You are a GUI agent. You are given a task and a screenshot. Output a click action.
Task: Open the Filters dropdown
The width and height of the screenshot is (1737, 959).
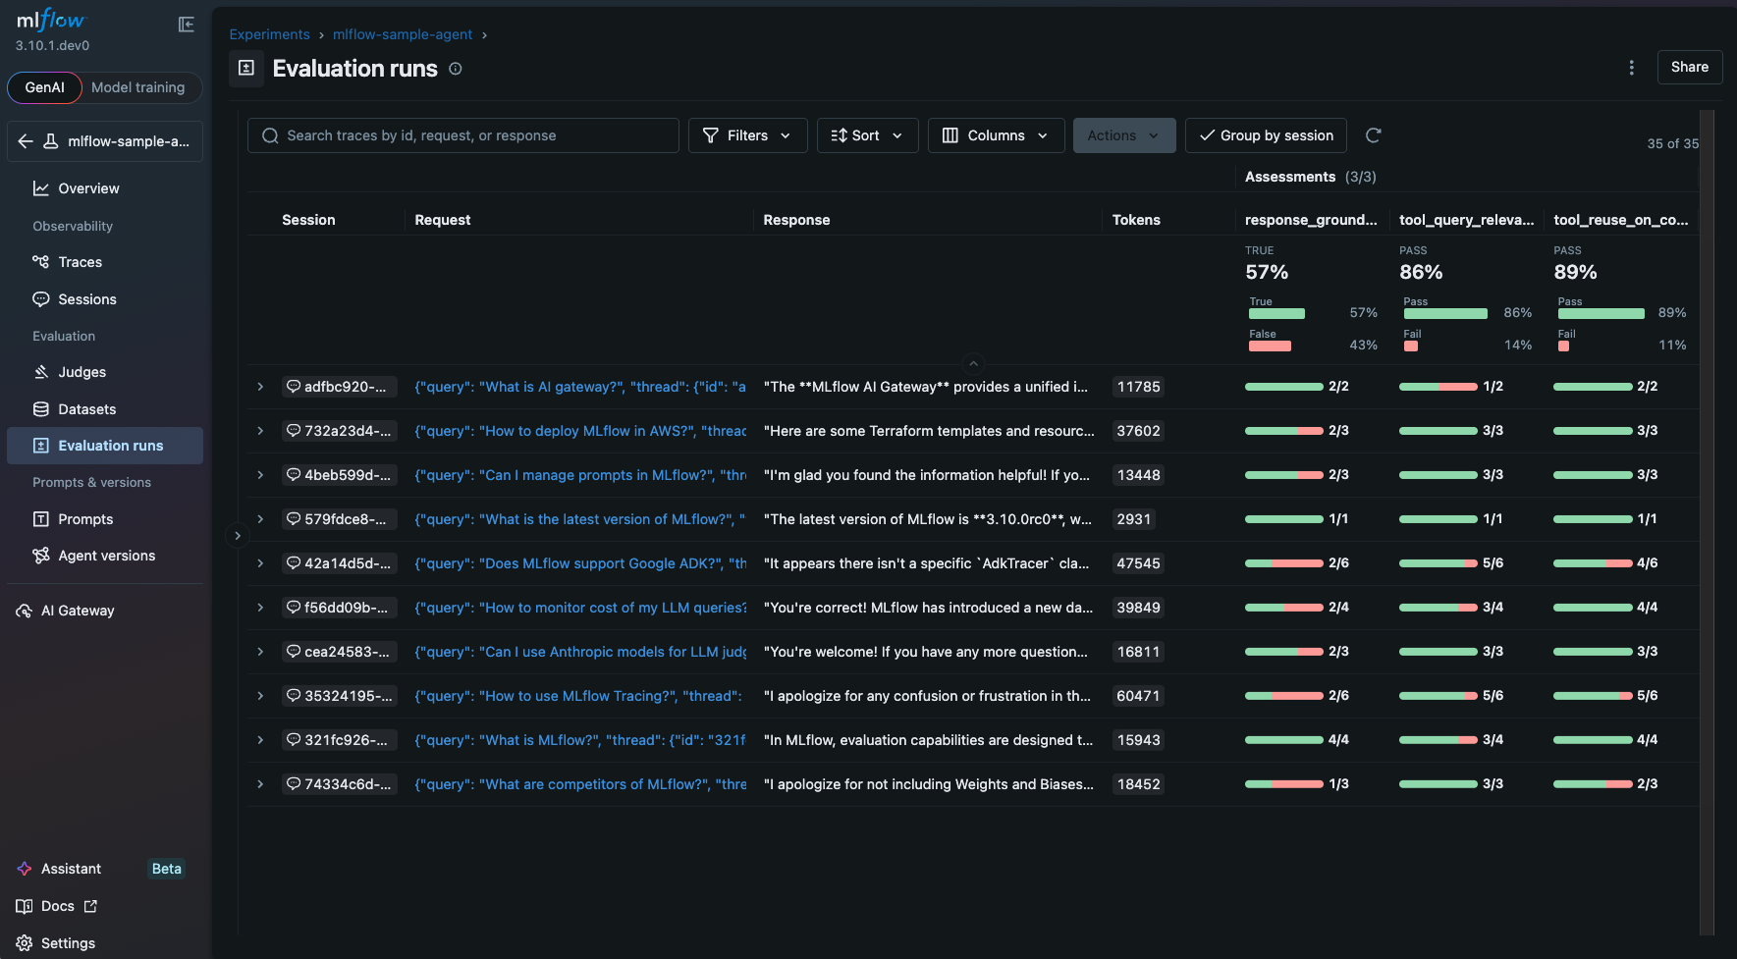(747, 135)
